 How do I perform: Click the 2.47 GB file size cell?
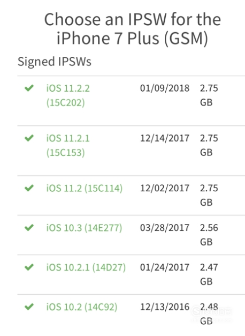pos(209,274)
